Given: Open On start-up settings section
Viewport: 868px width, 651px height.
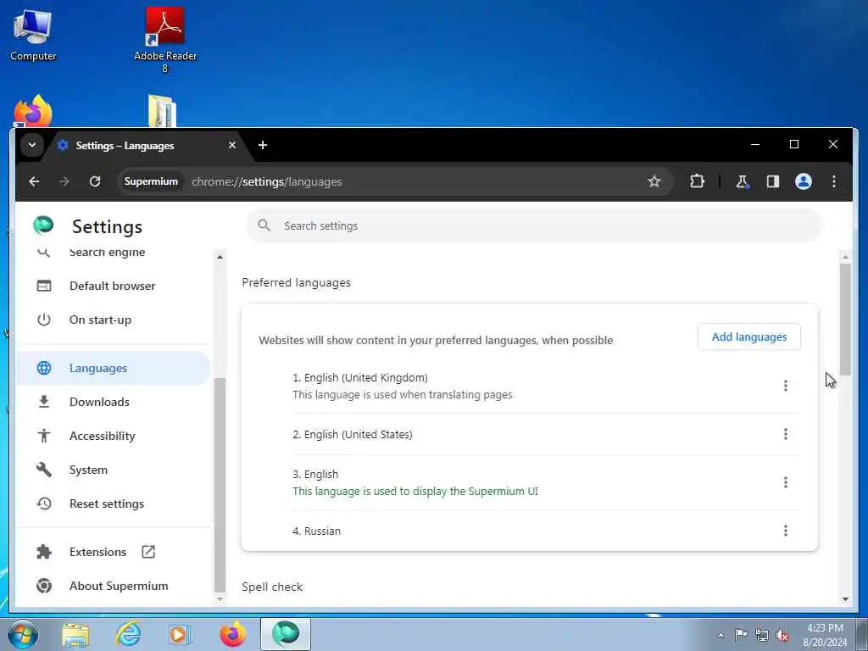Looking at the screenshot, I should tap(113, 320).
